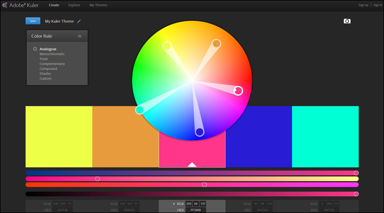Select the blue handle on the color wheel
The image size is (384, 213).
click(x=199, y=132)
